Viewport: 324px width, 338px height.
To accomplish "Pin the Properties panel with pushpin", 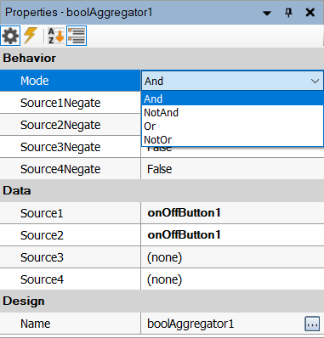I will point(288,13).
